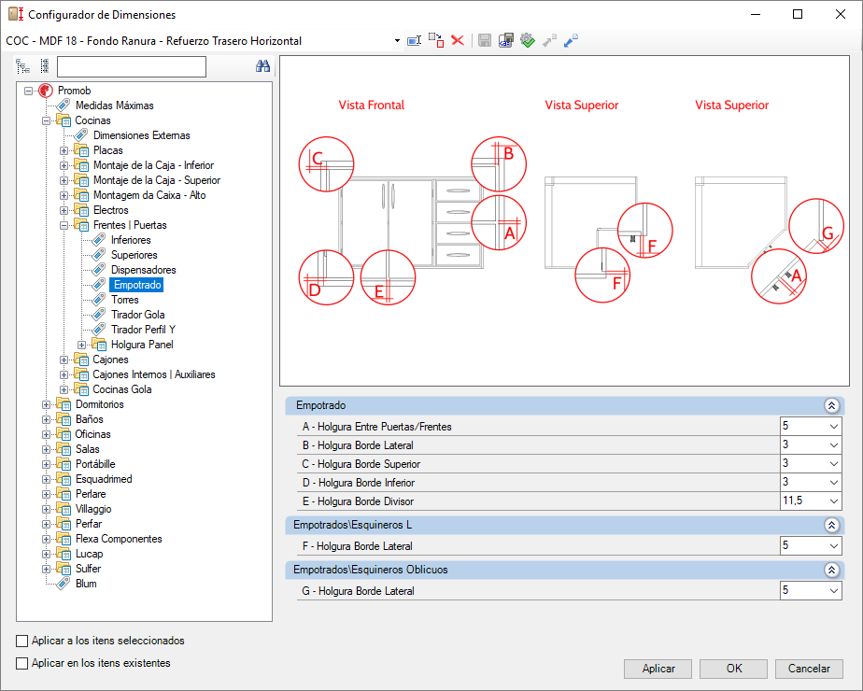Image resolution: width=863 pixels, height=691 pixels.
Task: Click the Cancelar button
Action: click(x=809, y=669)
